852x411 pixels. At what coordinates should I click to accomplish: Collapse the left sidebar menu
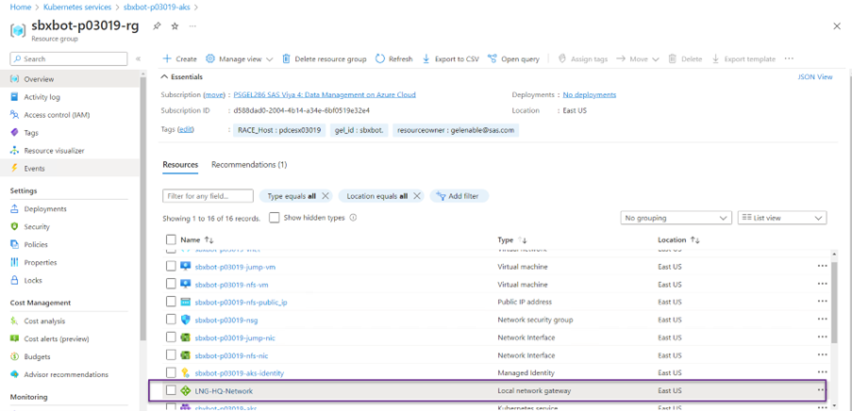tap(138, 58)
